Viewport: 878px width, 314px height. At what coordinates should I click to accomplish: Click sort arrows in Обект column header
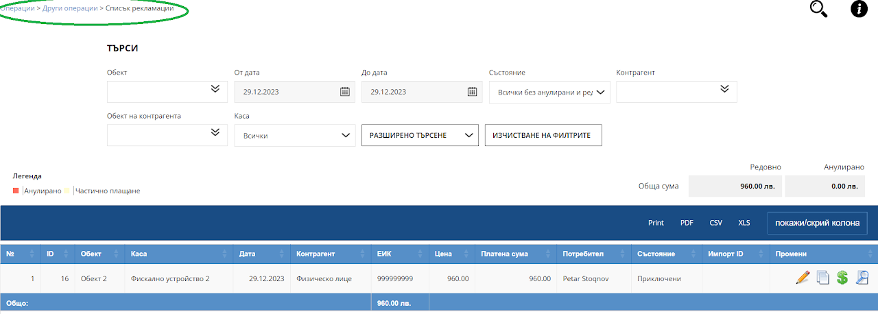point(116,254)
